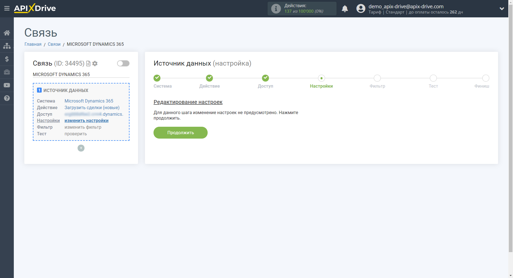This screenshot has height=278, width=513.
Task: Open the hamburger menu
Action: click(7, 9)
